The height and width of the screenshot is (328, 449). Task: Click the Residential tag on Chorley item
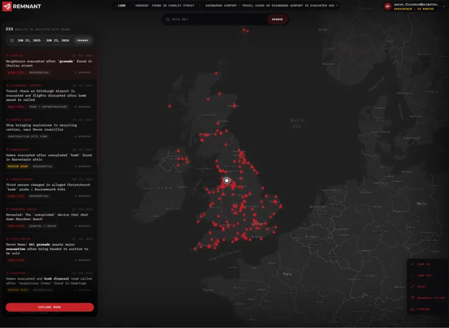click(39, 72)
